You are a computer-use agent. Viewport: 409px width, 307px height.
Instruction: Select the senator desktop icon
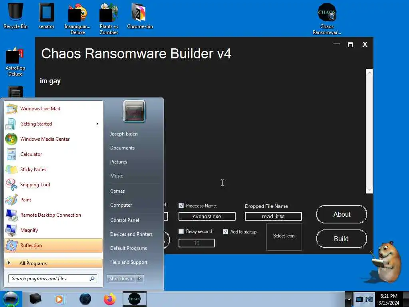[46, 16]
